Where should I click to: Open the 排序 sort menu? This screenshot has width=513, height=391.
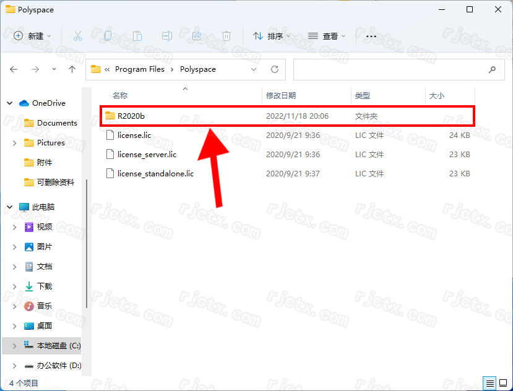pyautogui.click(x=272, y=36)
